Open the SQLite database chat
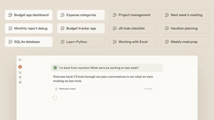The width and height of the screenshot is (214, 120). (x=29, y=42)
